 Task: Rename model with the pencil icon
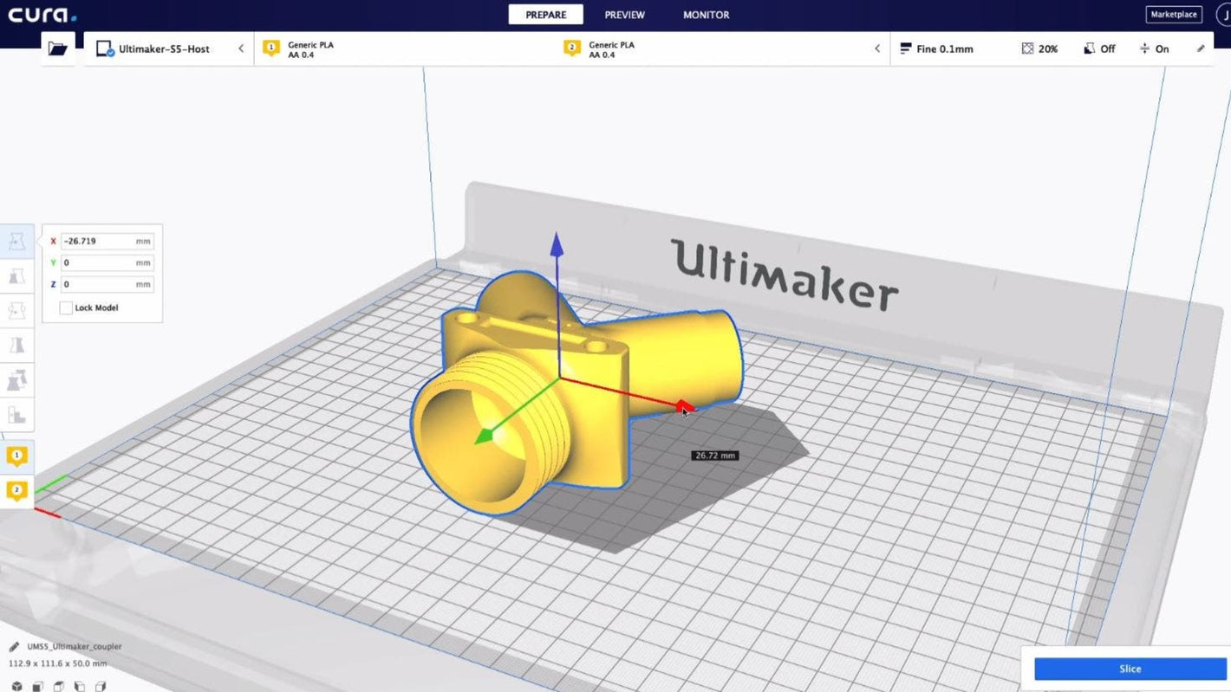click(x=1201, y=49)
